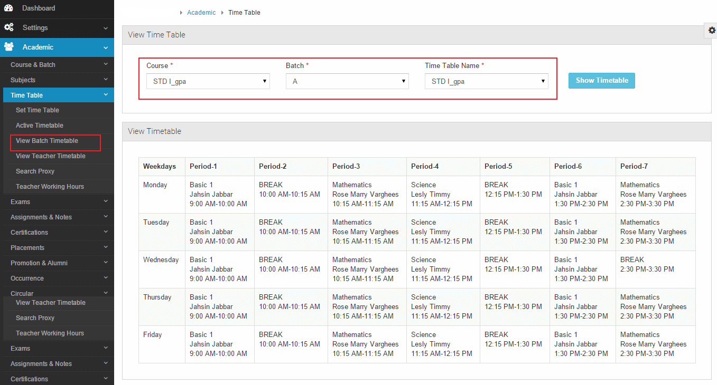This screenshot has height=385, width=717.
Task: Expand the Occurrence chevron
Action: [106, 278]
